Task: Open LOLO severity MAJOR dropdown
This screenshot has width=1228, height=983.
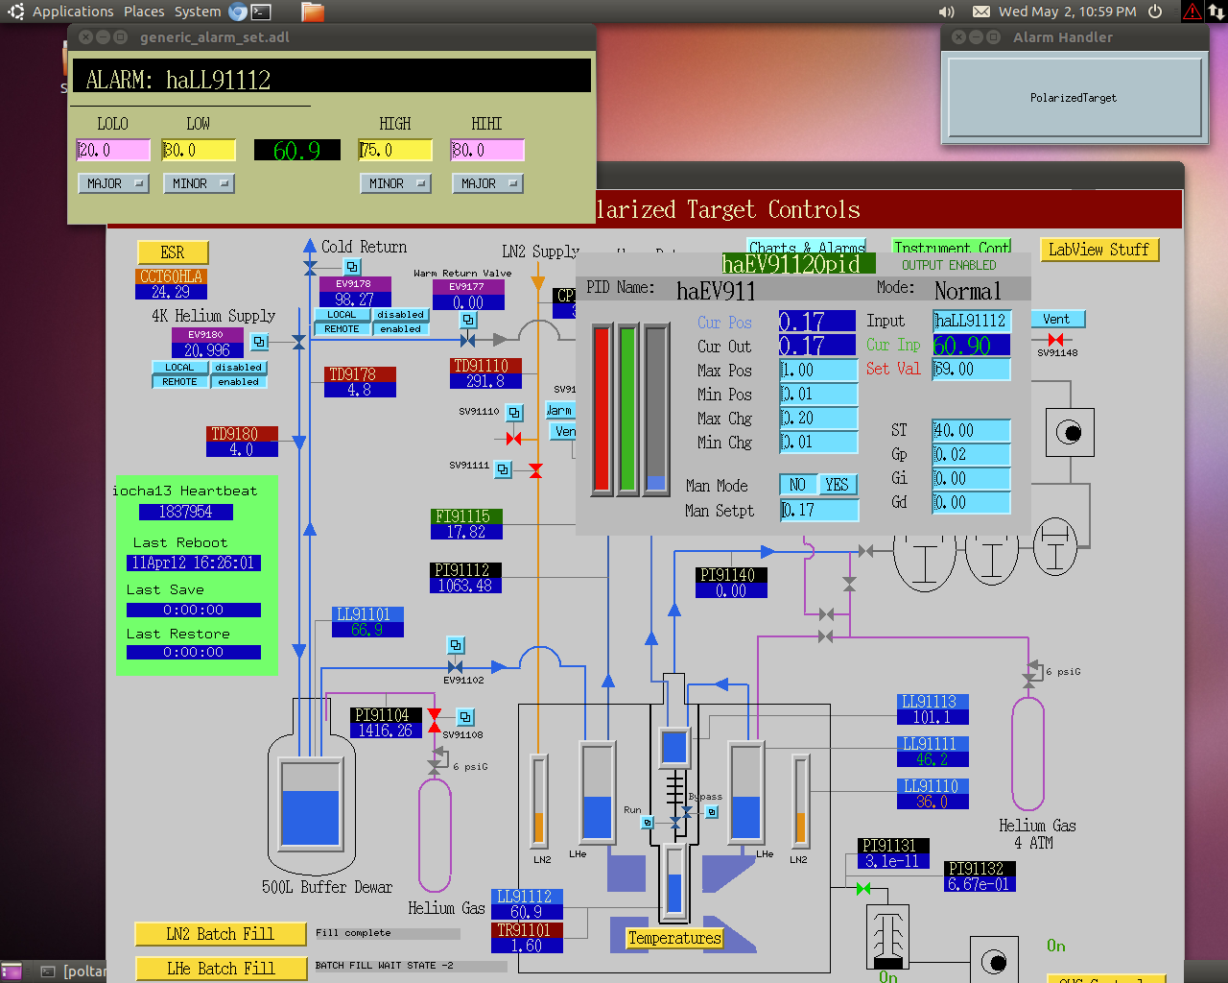Action: [113, 183]
